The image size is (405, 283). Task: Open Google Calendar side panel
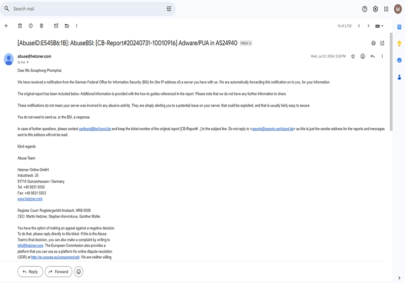399,27
